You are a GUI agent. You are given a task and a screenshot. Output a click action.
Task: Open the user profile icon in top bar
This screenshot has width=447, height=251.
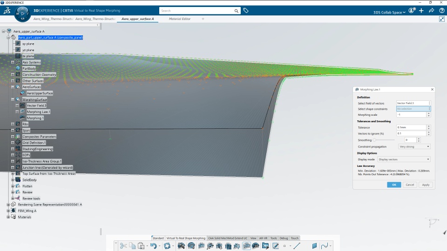point(411,11)
